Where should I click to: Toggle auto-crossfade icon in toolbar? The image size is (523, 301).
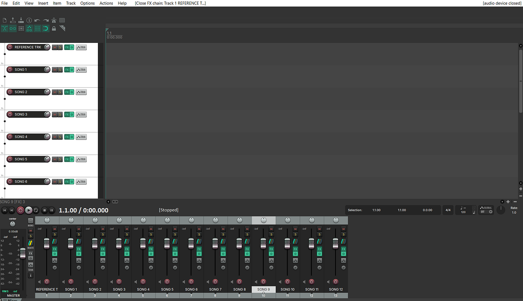tap(4, 28)
